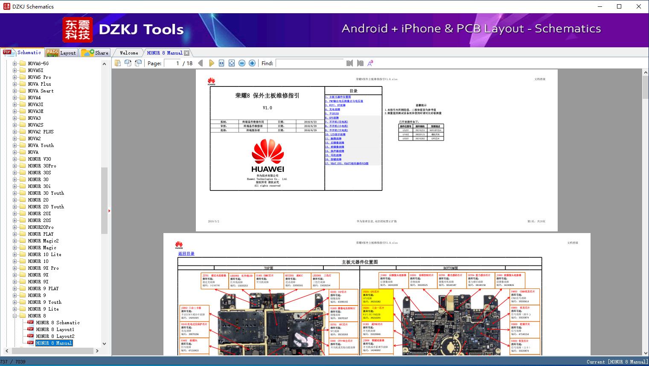Switch to the Share tab

tap(95, 53)
